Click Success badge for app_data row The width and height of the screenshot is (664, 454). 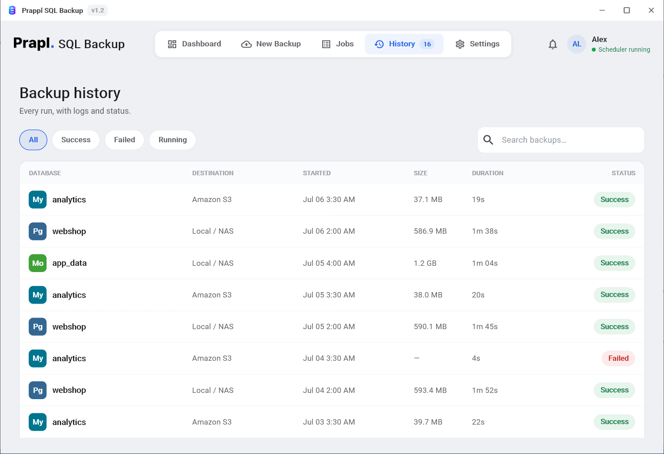[614, 263]
